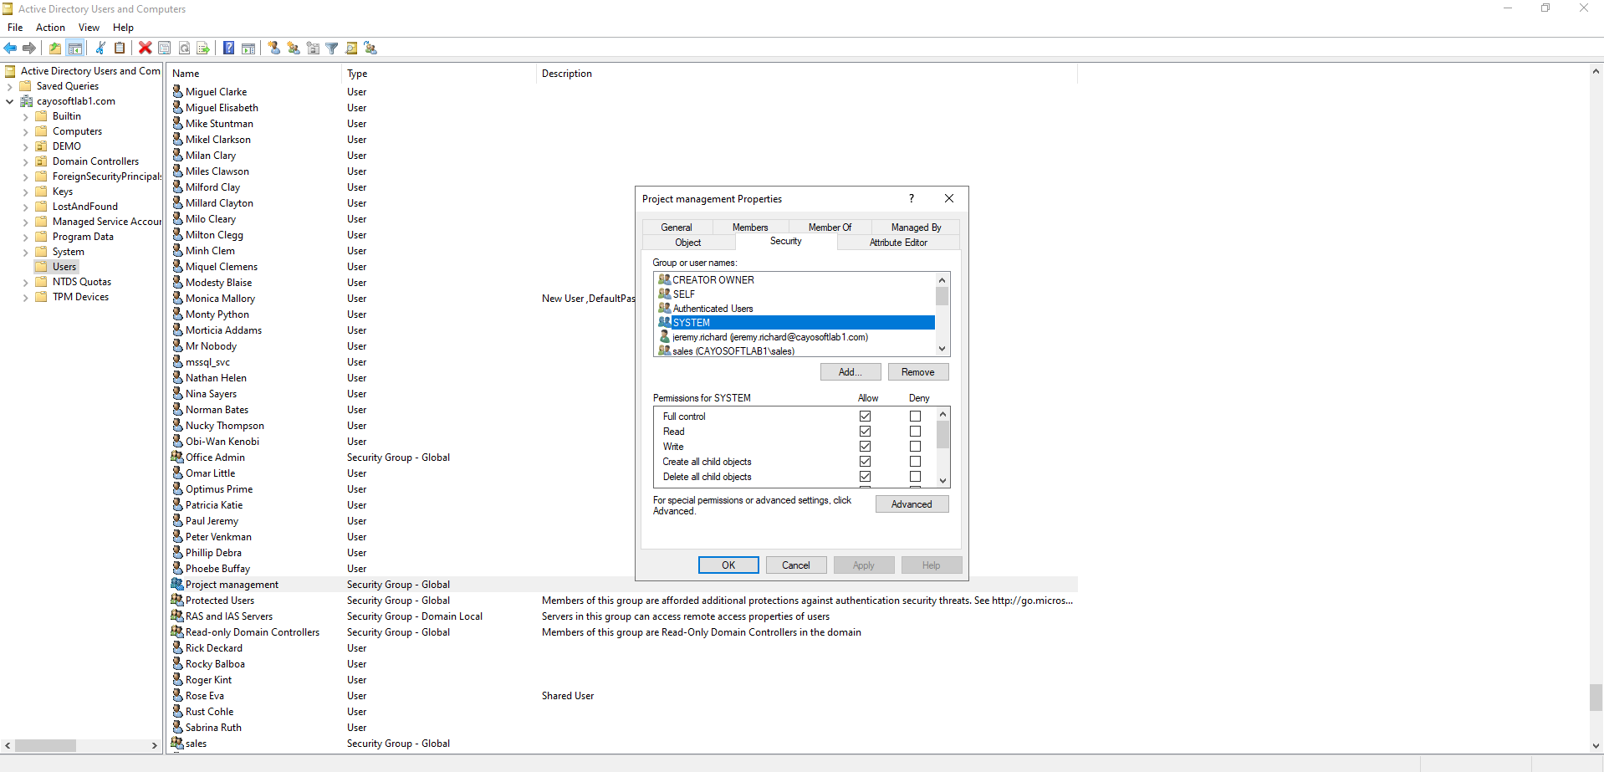Click the filter funnel toolbar icon

pyautogui.click(x=332, y=49)
